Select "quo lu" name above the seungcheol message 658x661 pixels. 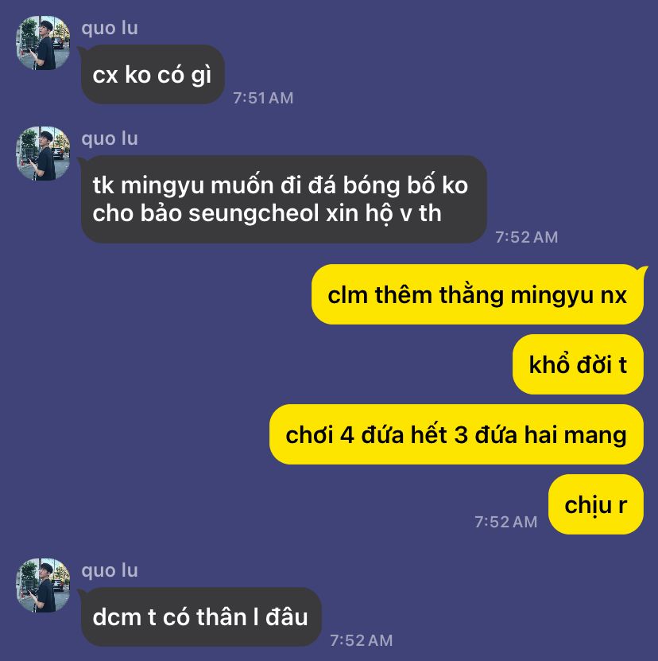(x=110, y=139)
